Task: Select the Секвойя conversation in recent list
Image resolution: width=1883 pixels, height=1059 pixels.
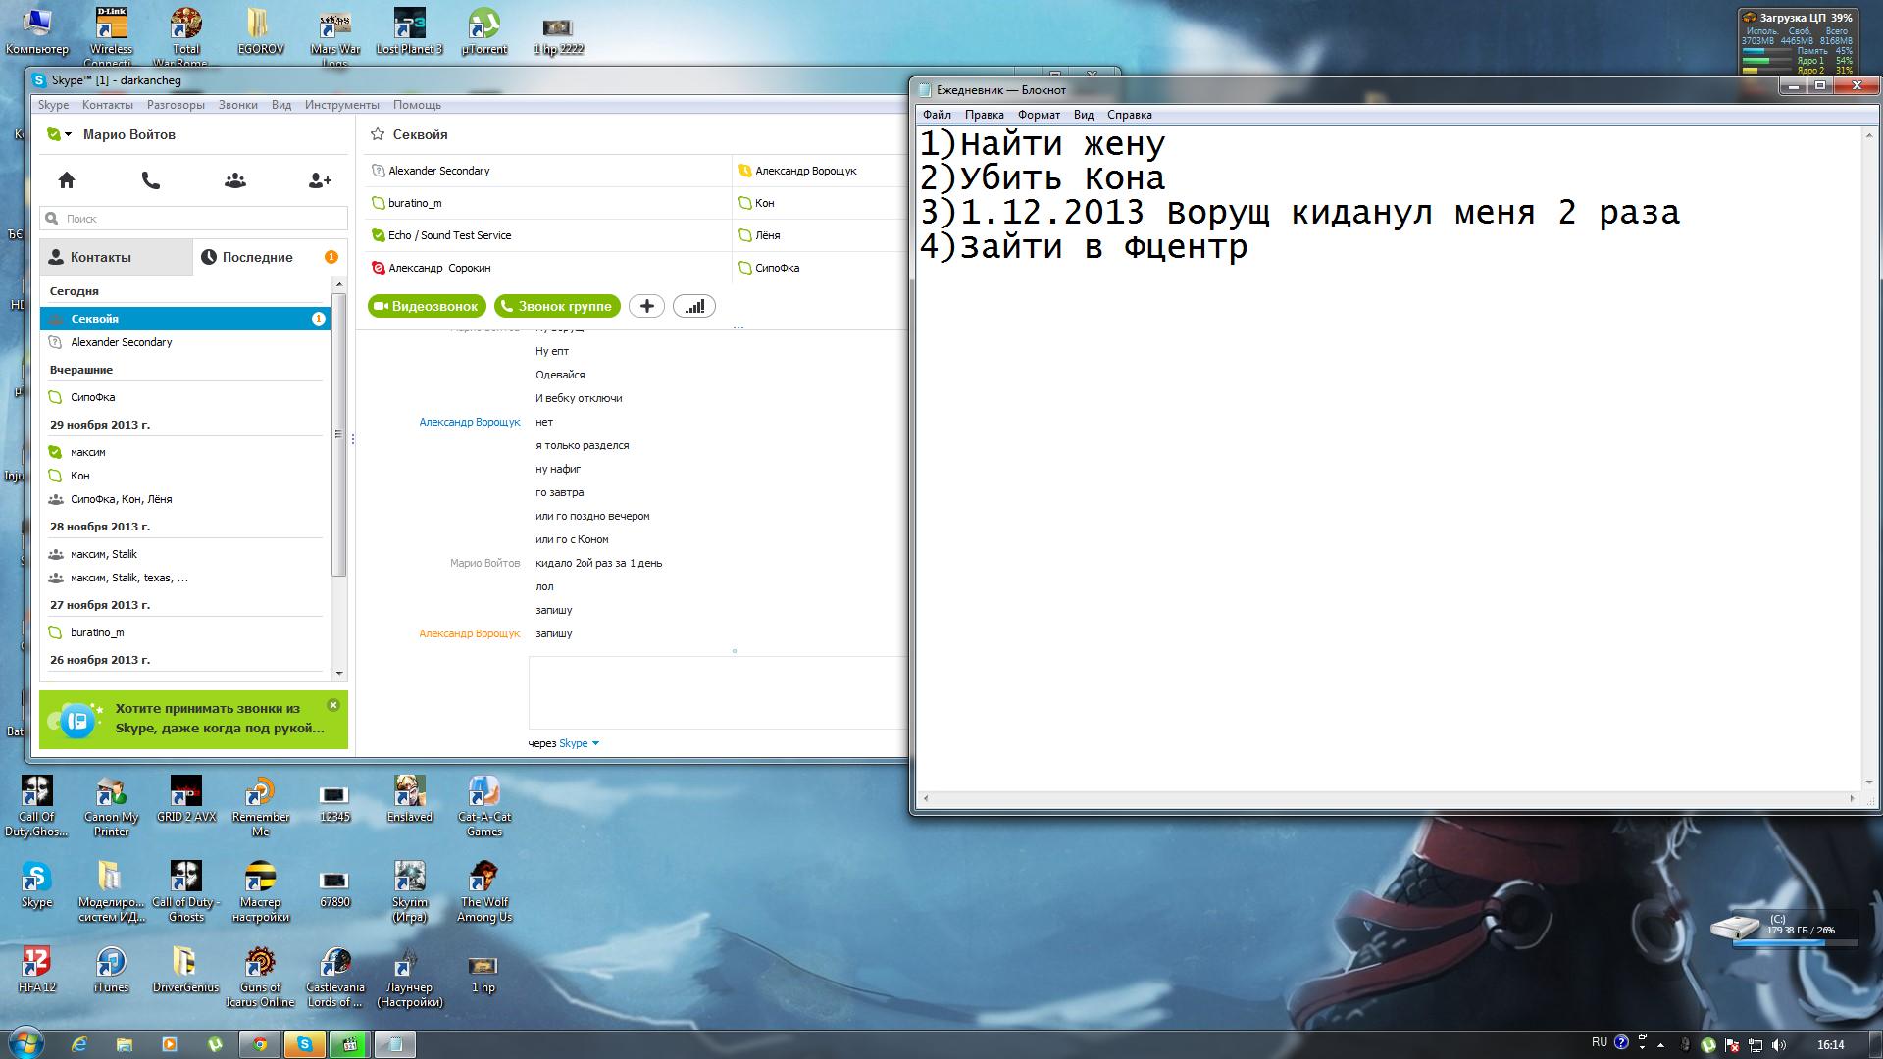Action: click(185, 319)
